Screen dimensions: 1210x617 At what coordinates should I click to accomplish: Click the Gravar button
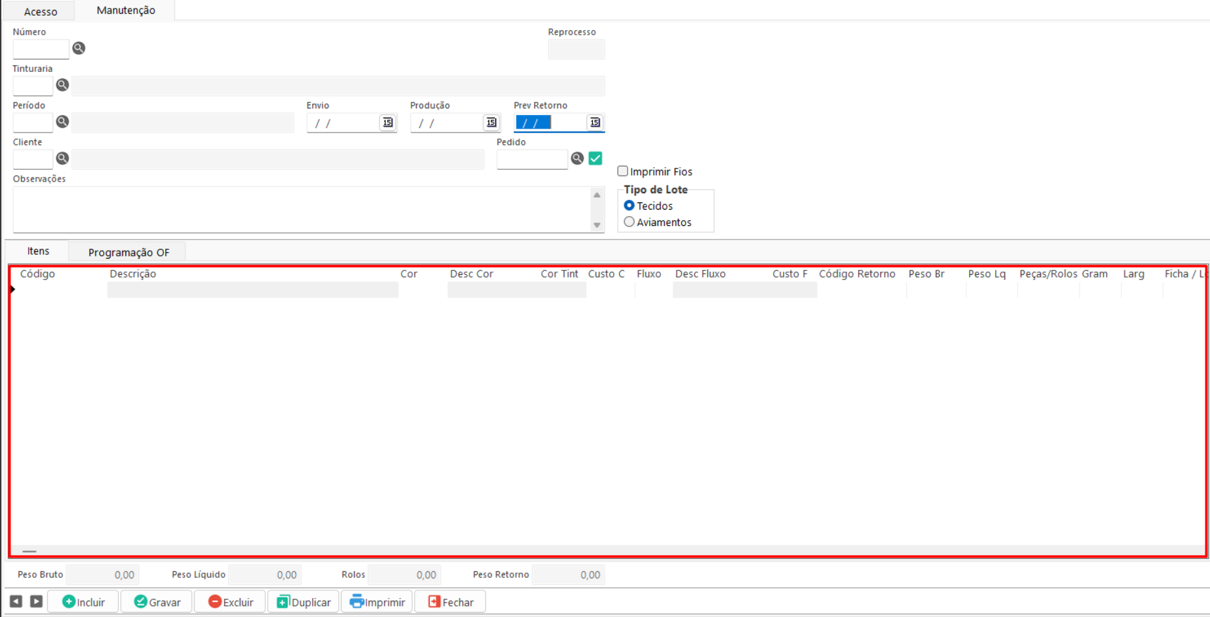pos(157,602)
